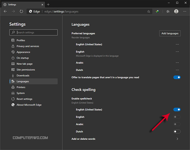
Task: Open Reset settings section
Action: click(x=34, y=99)
